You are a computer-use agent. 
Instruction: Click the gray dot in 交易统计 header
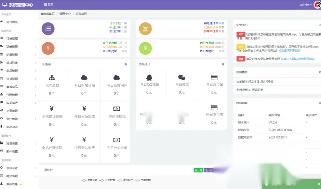pos(223,64)
